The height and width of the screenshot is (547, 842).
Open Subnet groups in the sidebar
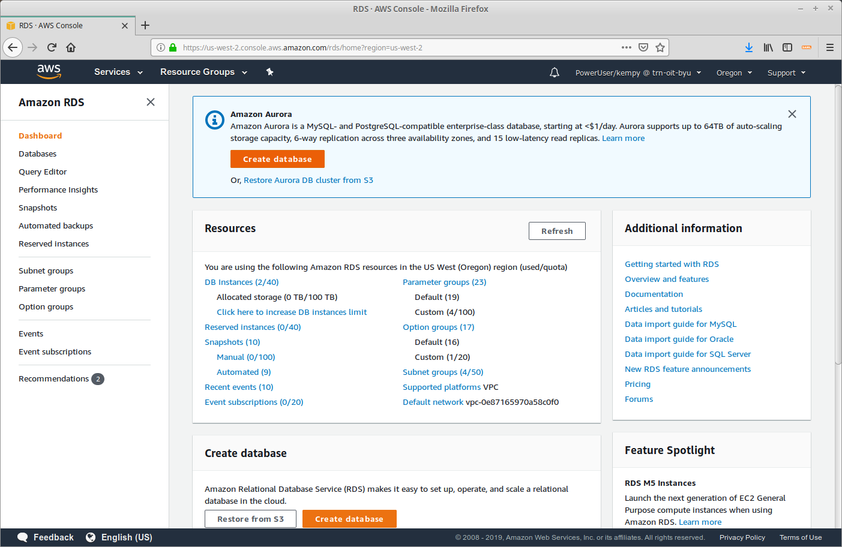pos(46,271)
